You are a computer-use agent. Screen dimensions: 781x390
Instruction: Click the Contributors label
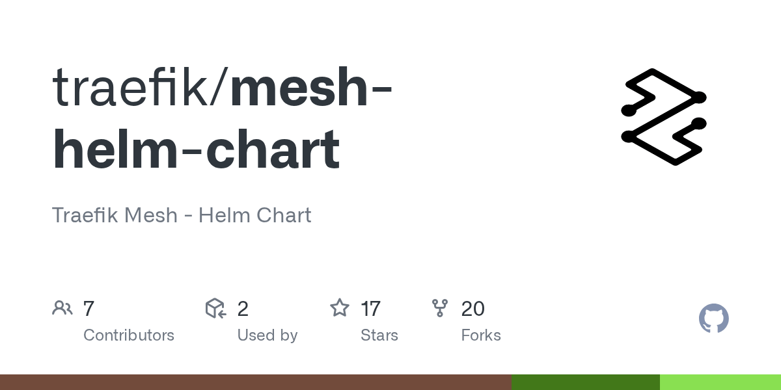[x=129, y=335]
